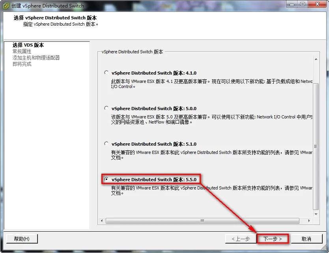Image resolution: width=329 pixels, height=253 pixels.
Task: Maximize the wizard window
Action: coord(303,4)
